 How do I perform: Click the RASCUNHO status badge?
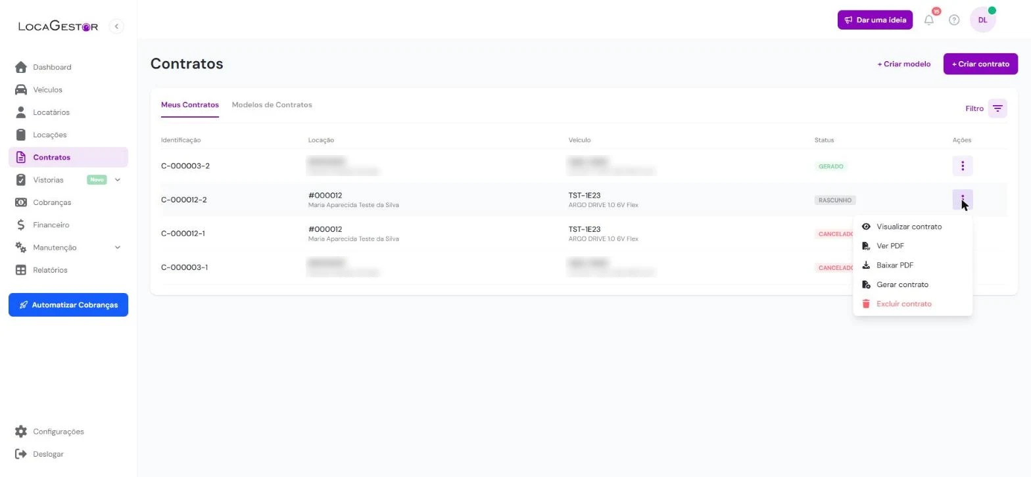pos(835,200)
